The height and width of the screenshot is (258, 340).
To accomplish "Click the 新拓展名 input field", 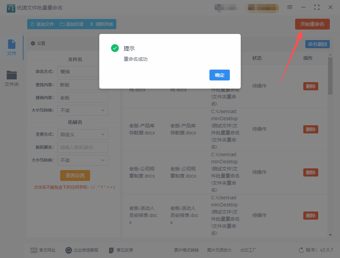I will click(x=83, y=147).
